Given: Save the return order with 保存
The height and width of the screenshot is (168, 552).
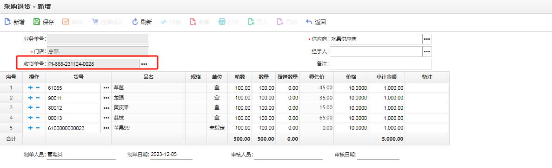Looking at the screenshot, I should (37, 22).
